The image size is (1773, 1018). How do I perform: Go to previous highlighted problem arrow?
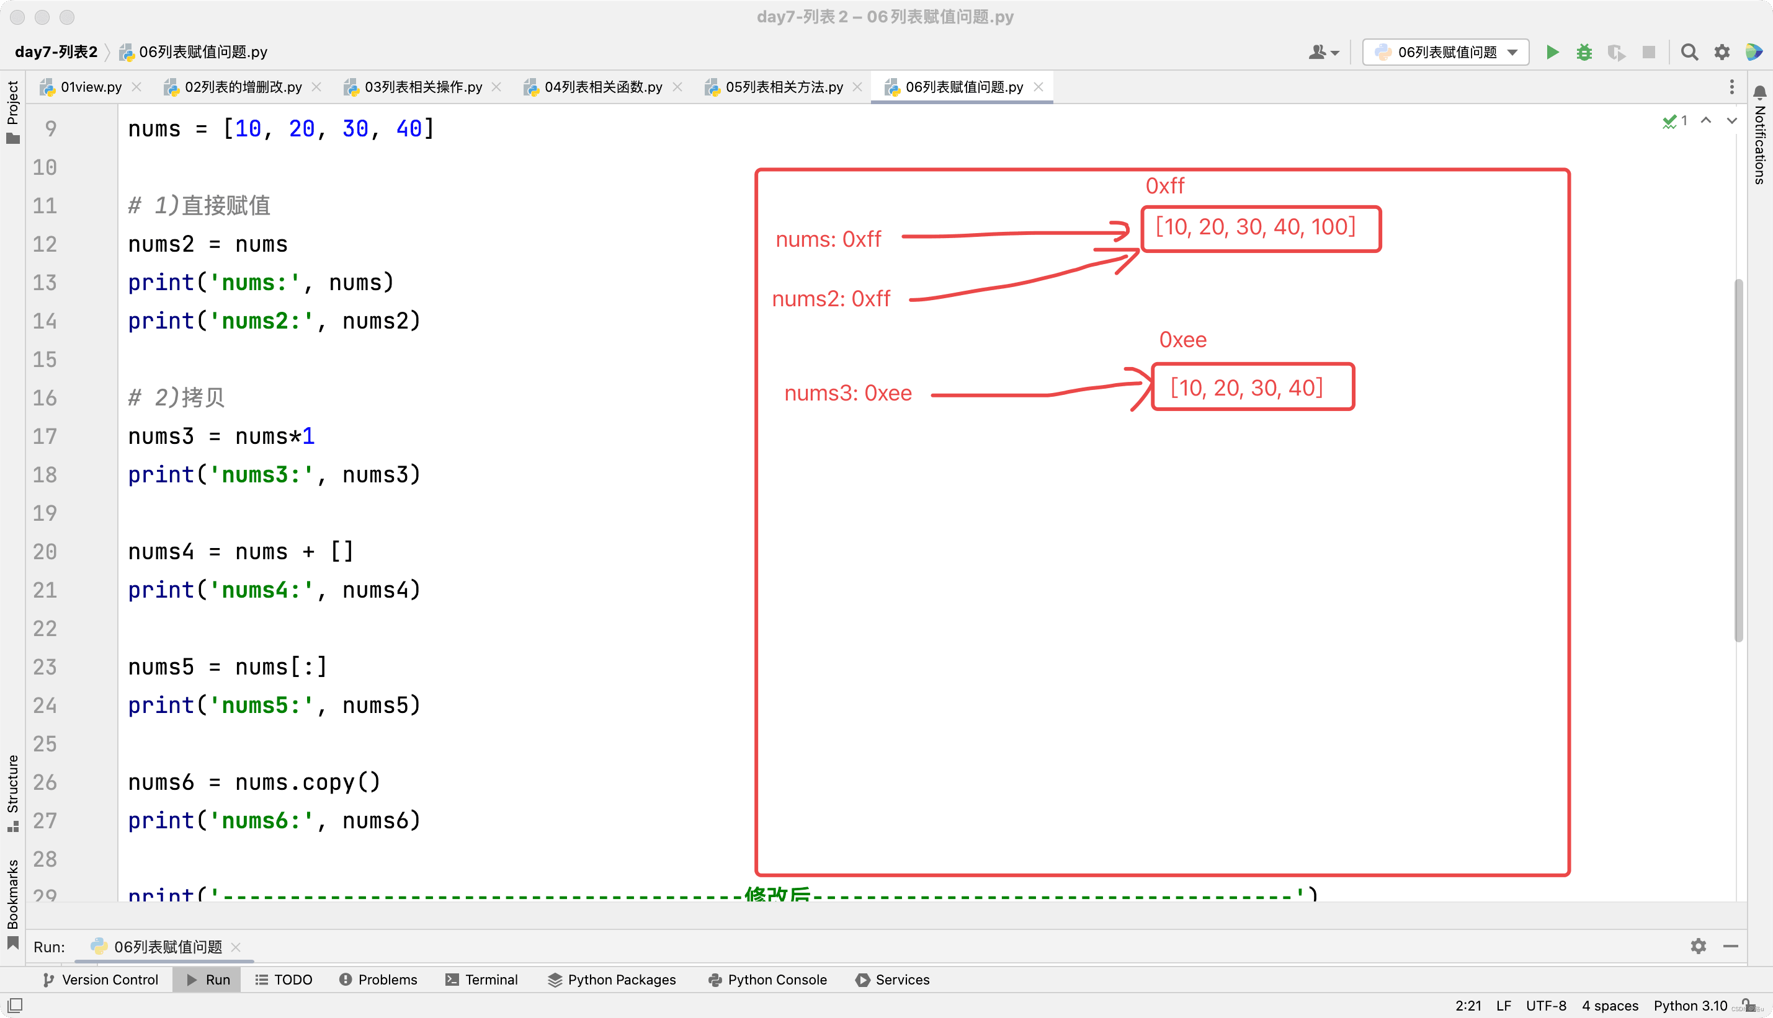[1706, 121]
